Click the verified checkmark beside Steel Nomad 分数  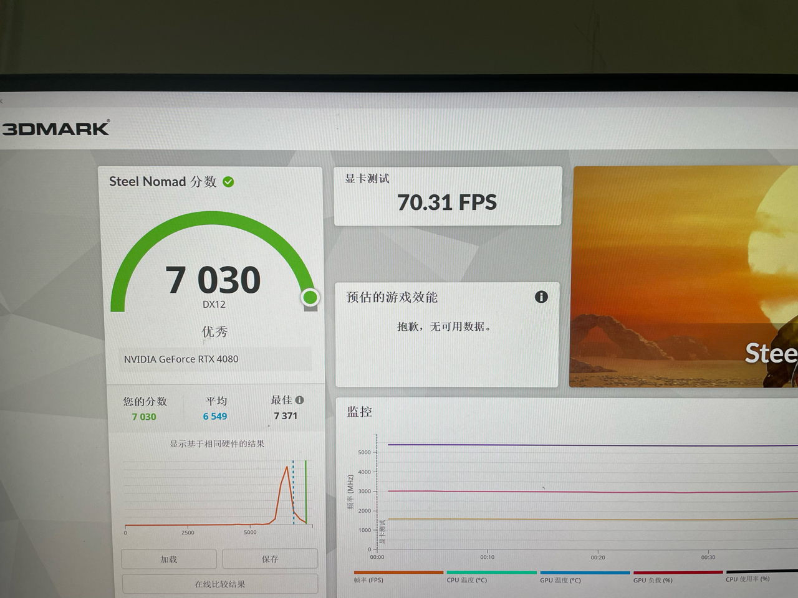pyautogui.click(x=229, y=182)
